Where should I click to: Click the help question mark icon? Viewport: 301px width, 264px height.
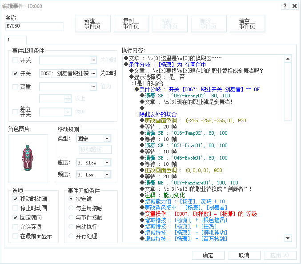tap(285, 6)
